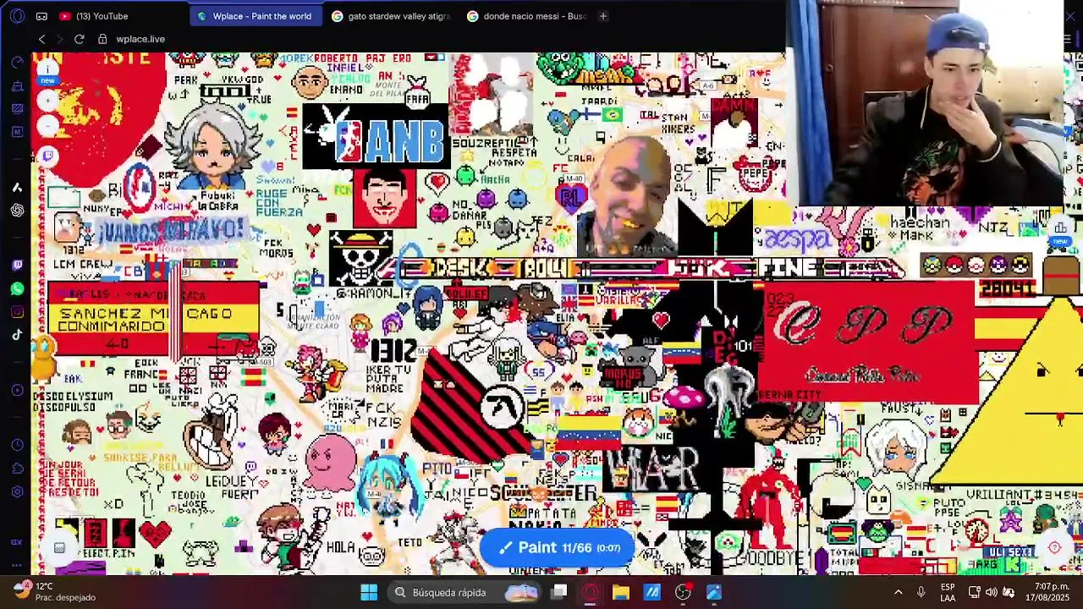Click the red locate-me target button
The width and height of the screenshot is (1083, 609).
(1054, 547)
